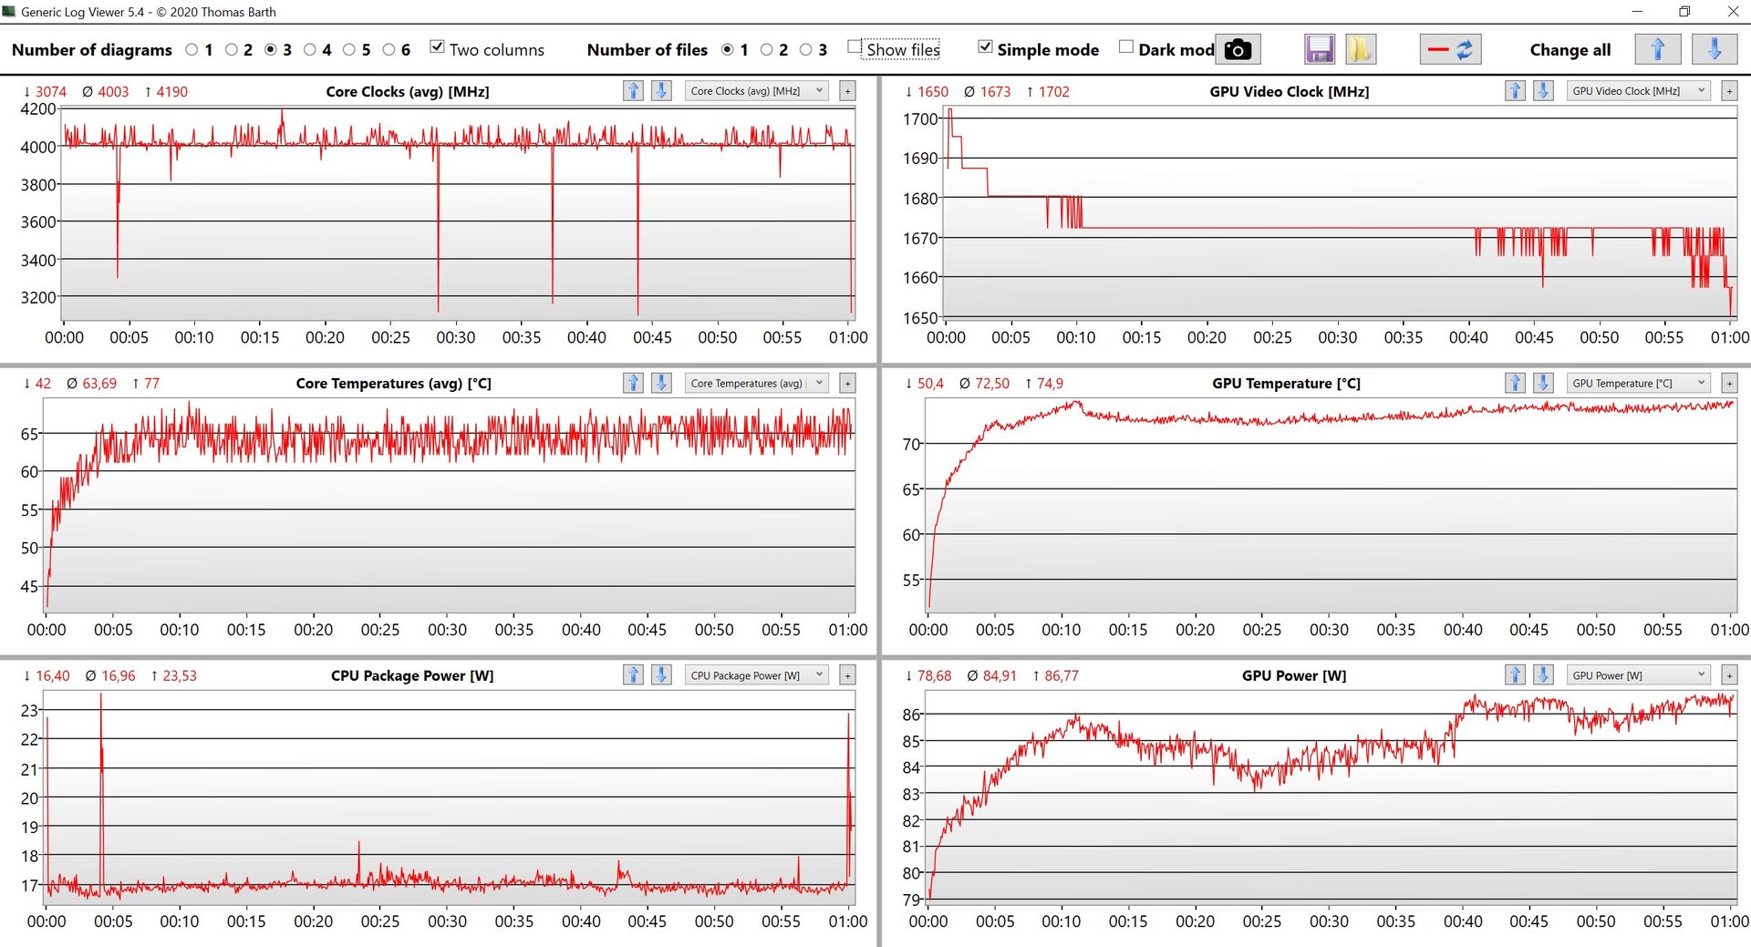
Task: Click down arrow on GPU Temperature diagram
Action: tap(1543, 384)
